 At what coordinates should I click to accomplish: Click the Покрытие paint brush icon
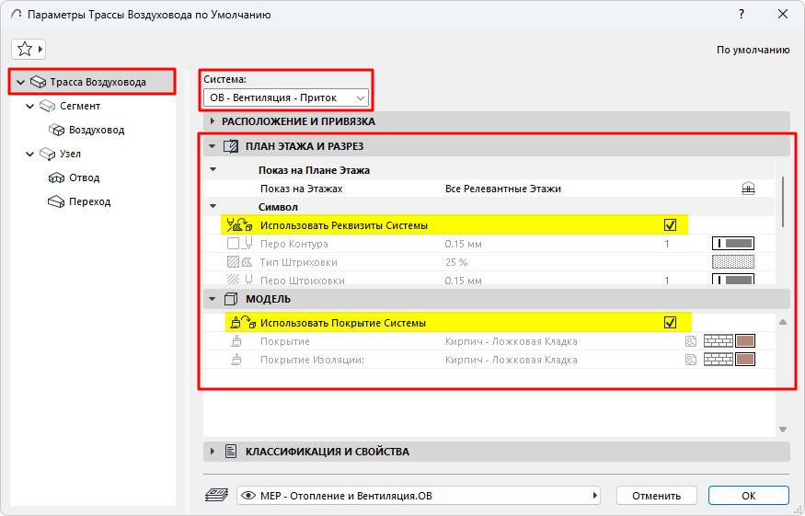pos(236,341)
